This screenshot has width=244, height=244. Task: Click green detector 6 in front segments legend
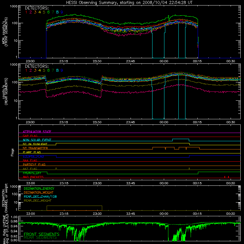(x=48, y=12)
